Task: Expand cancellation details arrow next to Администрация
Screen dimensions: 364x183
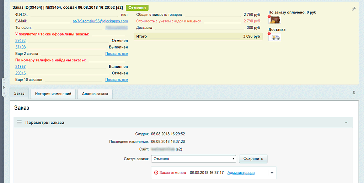Action: point(272,173)
